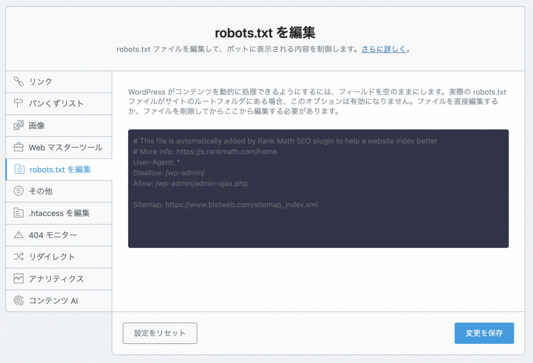Open the リンク settings tab

click(x=59, y=82)
